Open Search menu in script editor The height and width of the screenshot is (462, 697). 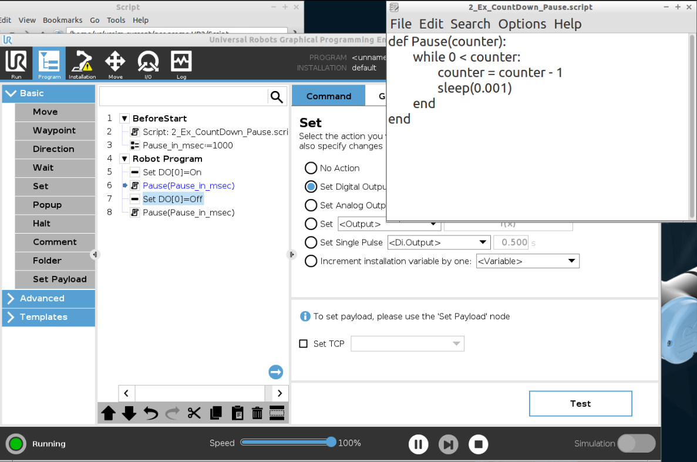470,24
